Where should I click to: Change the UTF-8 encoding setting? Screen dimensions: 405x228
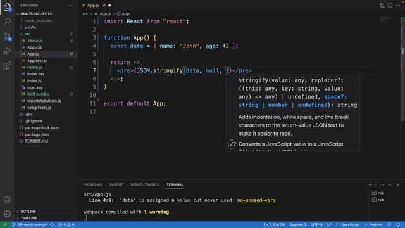316,225
